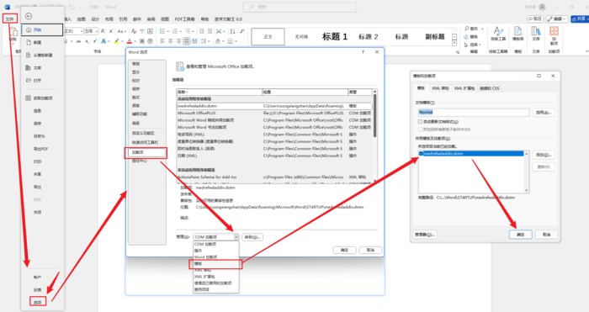Click 添加 button in templates dialog
This screenshot has width=589, height=312.
click(544, 155)
